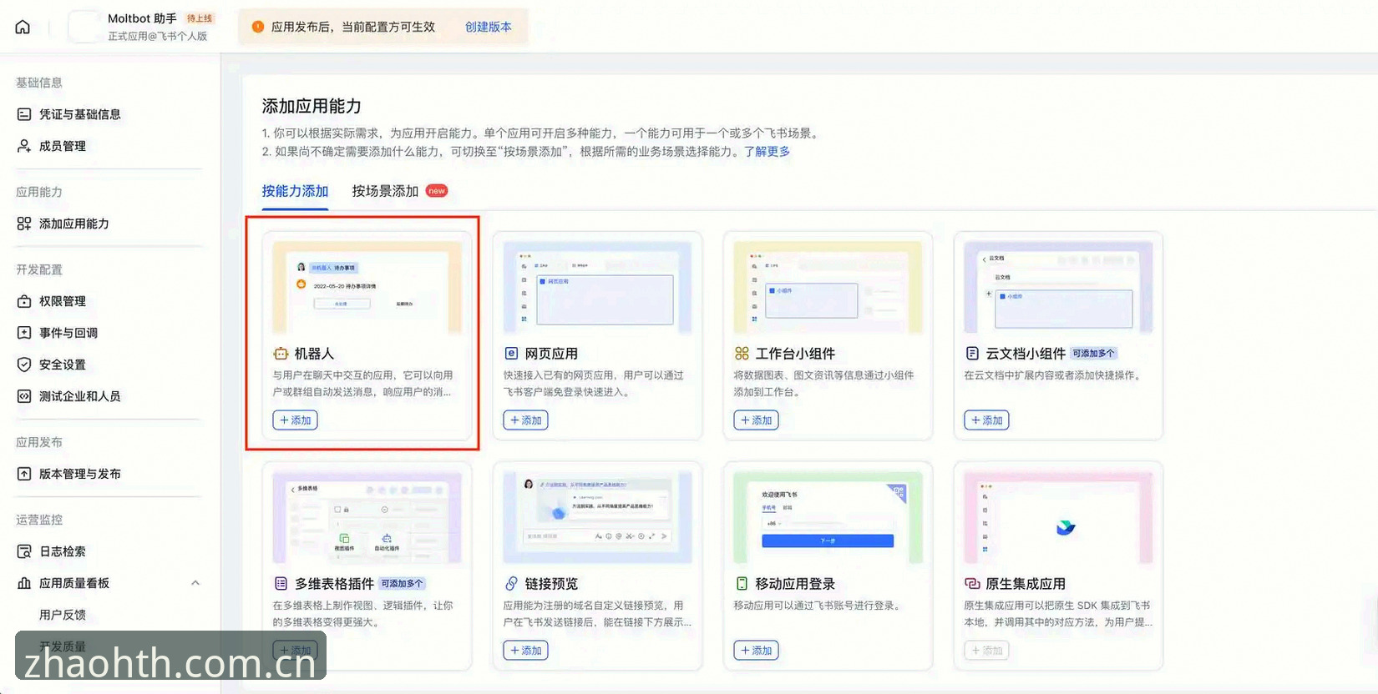
Task: Click the disabled 添加 under 原生集成应用
Action: pyautogui.click(x=986, y=651)
